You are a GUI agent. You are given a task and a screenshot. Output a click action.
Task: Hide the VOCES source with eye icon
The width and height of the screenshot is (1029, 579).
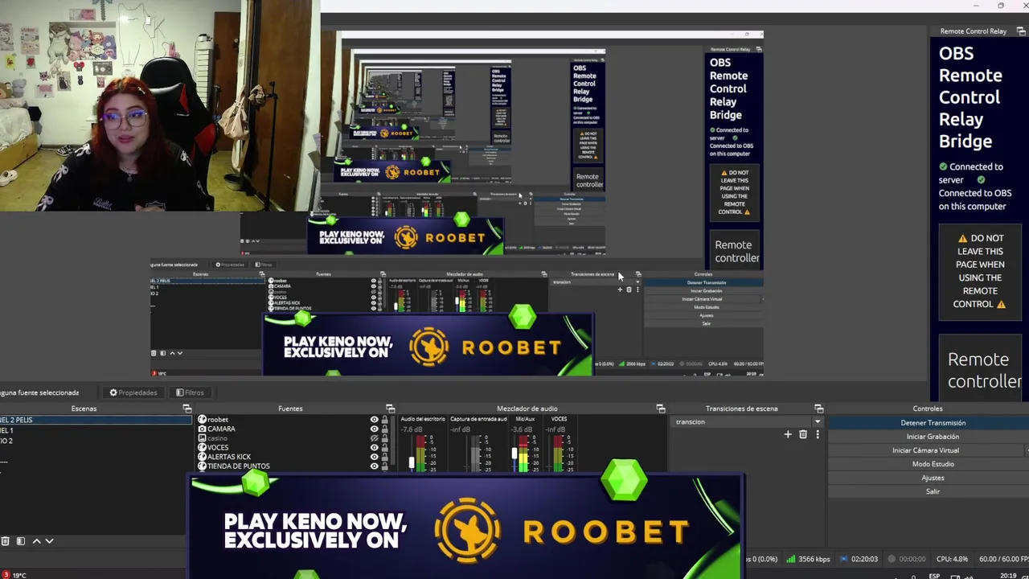(x=374, y=448)
